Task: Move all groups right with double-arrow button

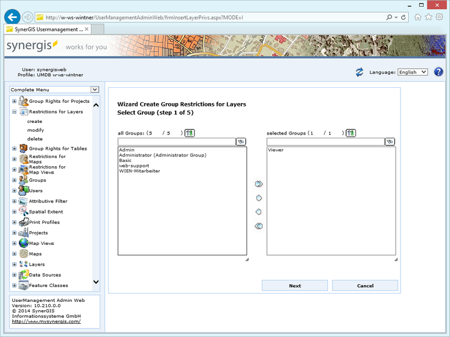Action: click(x=258, y=184)
